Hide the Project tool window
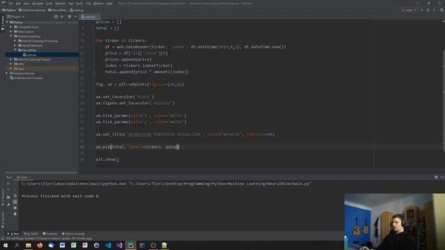 tap(75, 17)
